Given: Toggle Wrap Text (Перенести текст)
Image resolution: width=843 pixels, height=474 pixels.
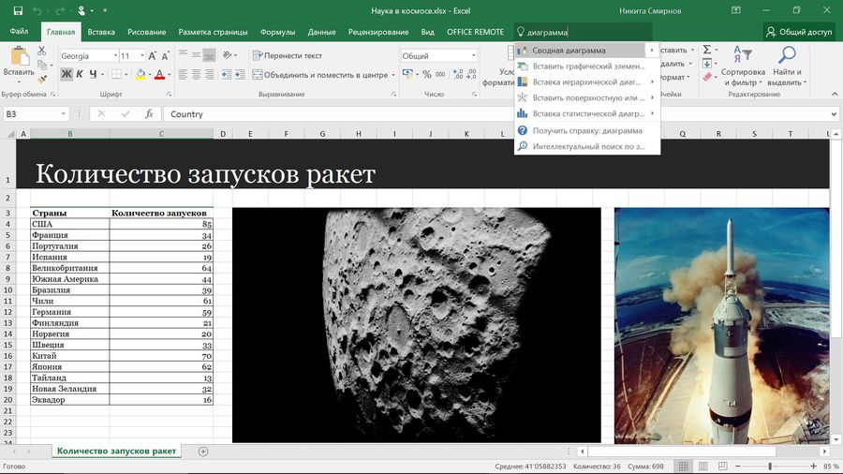Looking at the screenshot, I should point(288,55).
